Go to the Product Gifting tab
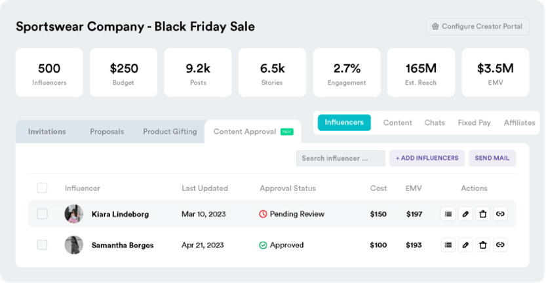The image size is (546, 283). [170, 132]
